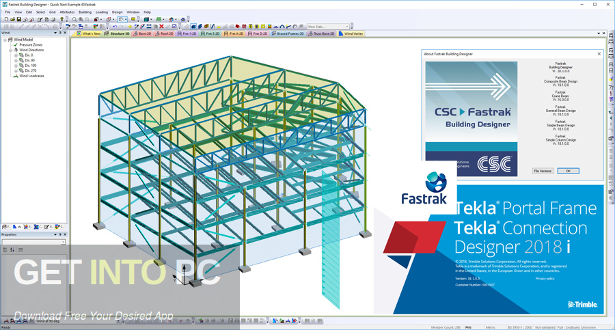Switch to Roof-2D tab
Viewport: 615px width, 330px height.
[164, 33]
